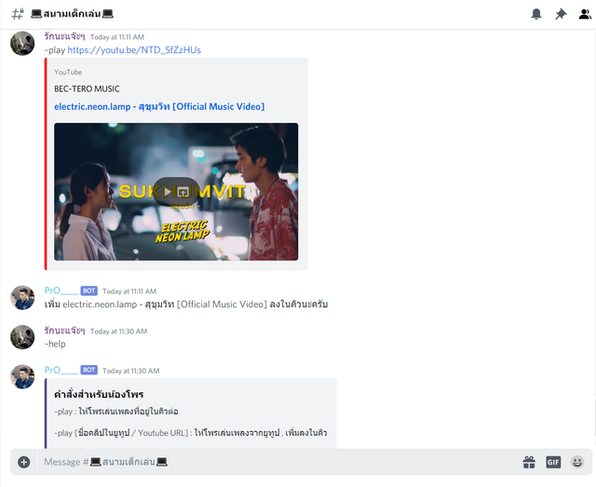
Task: Click the Sukhumvit video thumbnail
Action: 176,192
